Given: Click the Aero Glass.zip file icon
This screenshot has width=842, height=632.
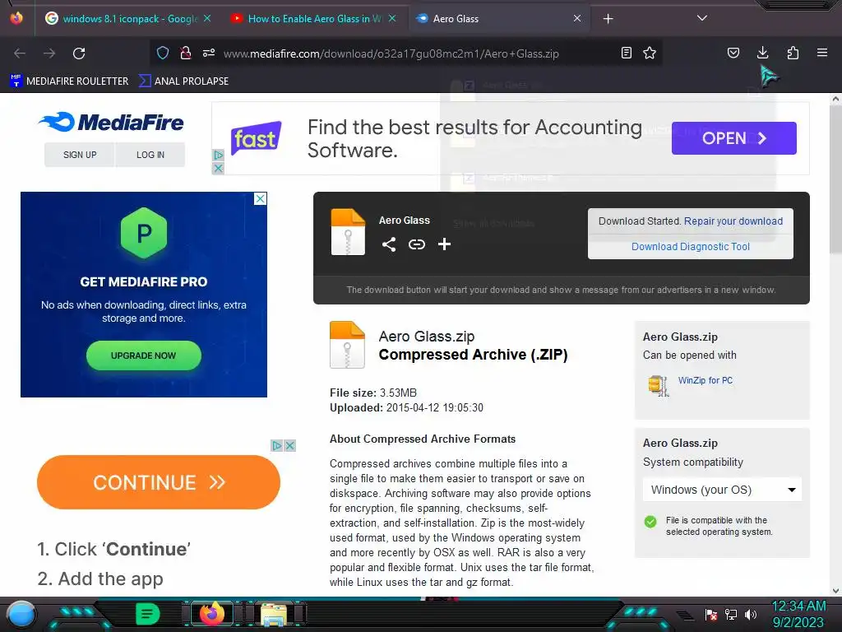Looking at the screenshot, I should 348,345.
